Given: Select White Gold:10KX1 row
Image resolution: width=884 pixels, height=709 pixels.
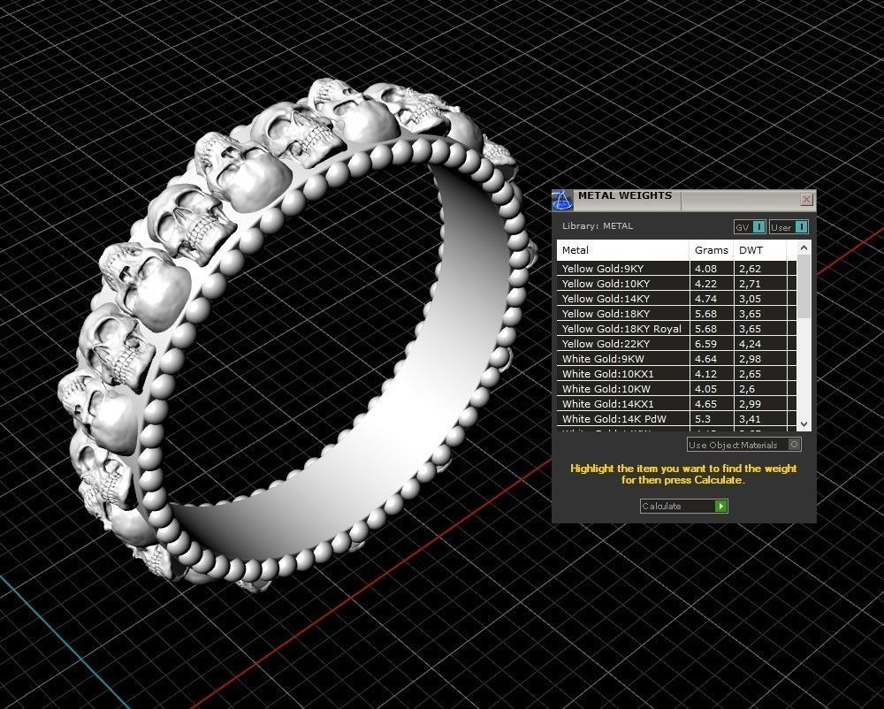Looking at the screenshot, I should (x=676, y=374).
